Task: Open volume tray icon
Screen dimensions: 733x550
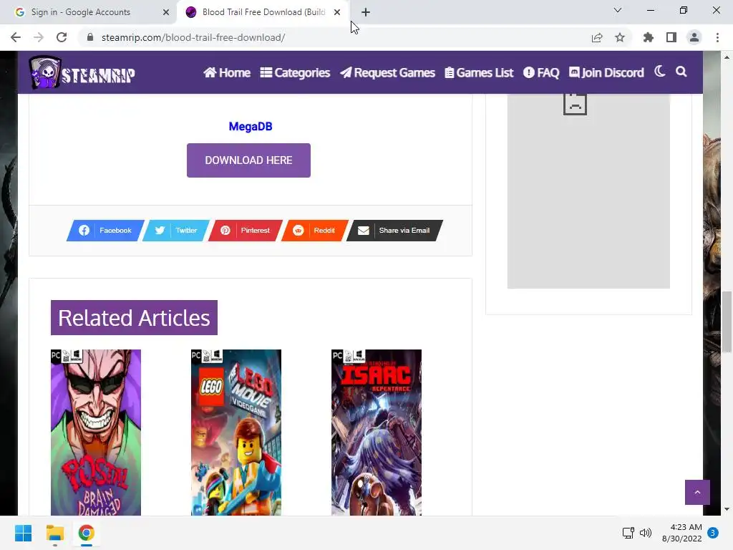Action: click(646, 533)
